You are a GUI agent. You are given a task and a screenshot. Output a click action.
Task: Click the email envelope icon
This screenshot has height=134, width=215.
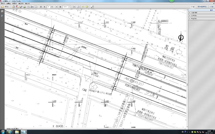pos(36,6)
